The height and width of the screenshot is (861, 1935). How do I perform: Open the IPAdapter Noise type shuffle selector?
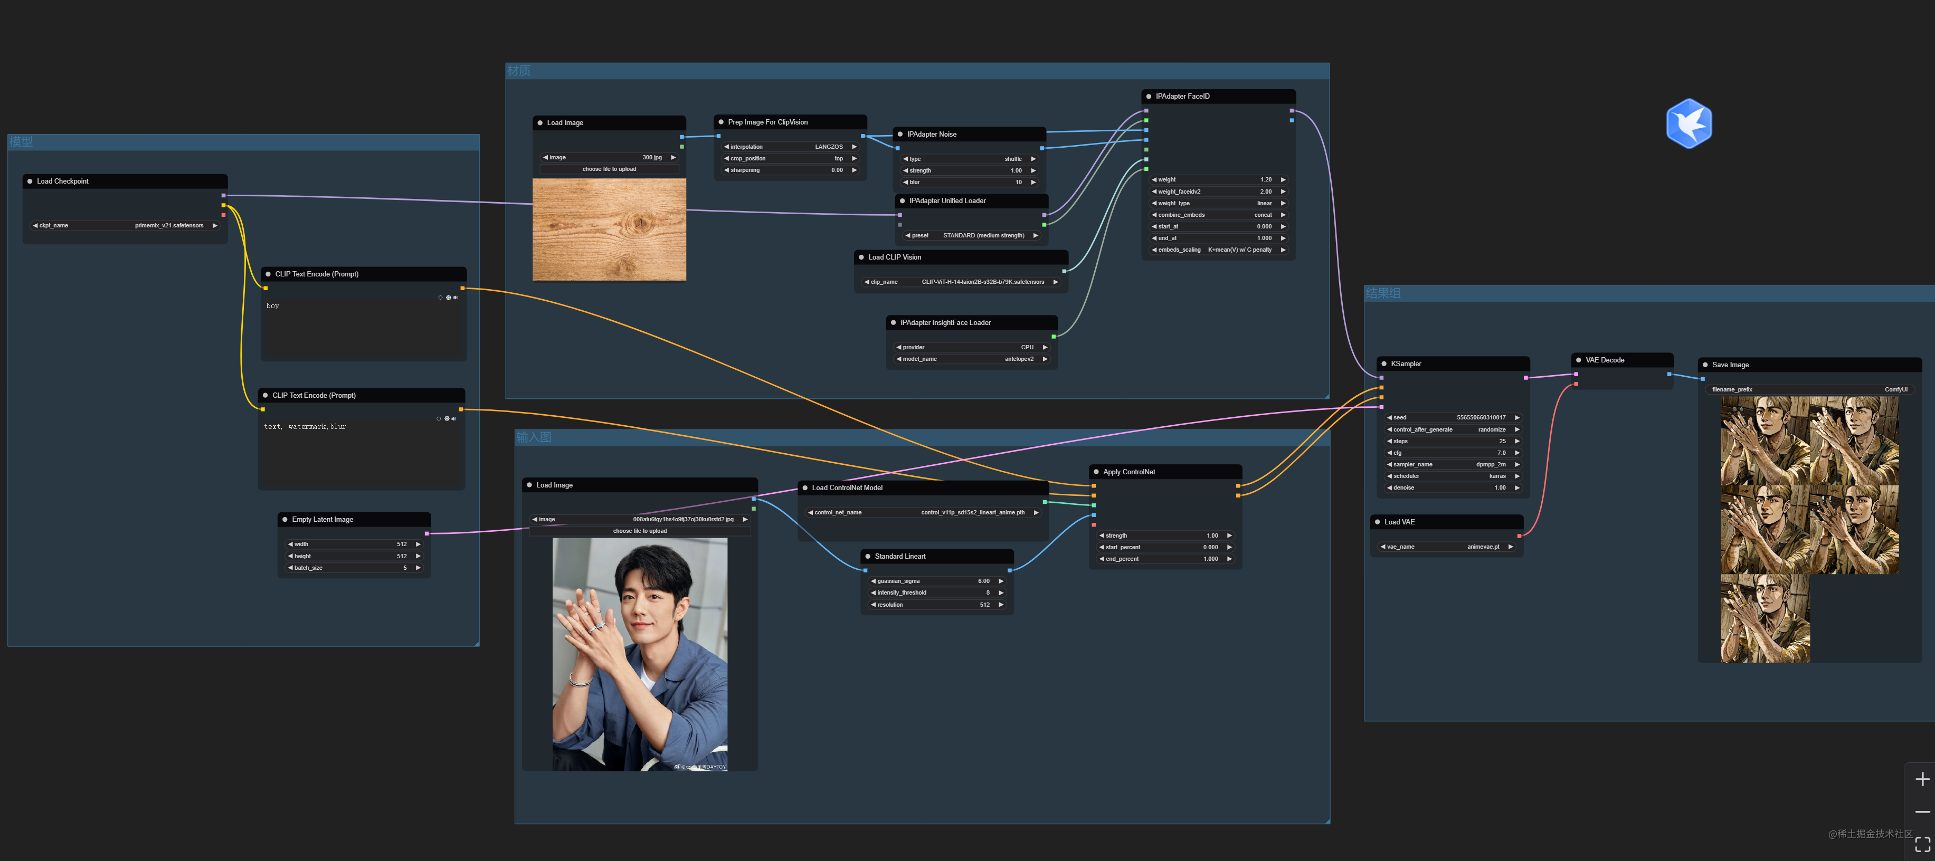[x=969, y=158]
